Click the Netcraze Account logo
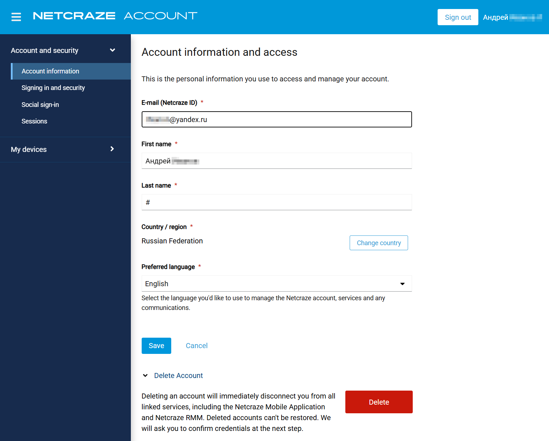Screen dimensions: 549x441 tap(115, 16)
